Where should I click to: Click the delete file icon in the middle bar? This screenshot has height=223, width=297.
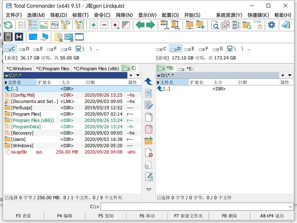click(x=149, y=153)
